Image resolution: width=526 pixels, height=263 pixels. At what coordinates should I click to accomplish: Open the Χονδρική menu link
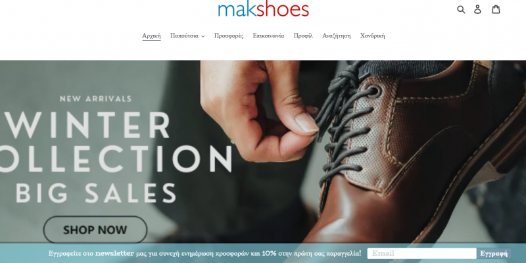pos(372,36)
